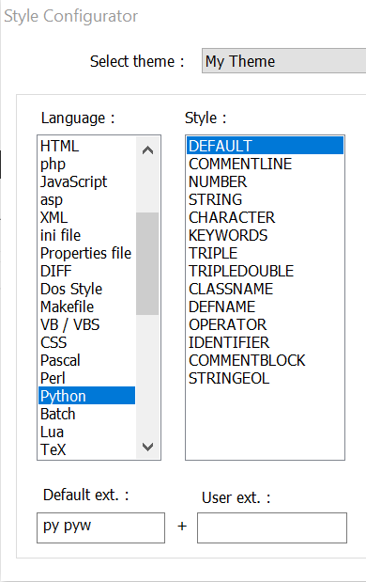This screenshot has height=582, width=366.
Task: Select JavaScript in the Language list
Action: pyautogui.click(x=86, y=181)
